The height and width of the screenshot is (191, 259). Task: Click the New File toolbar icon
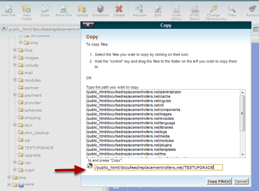(8, 9)
